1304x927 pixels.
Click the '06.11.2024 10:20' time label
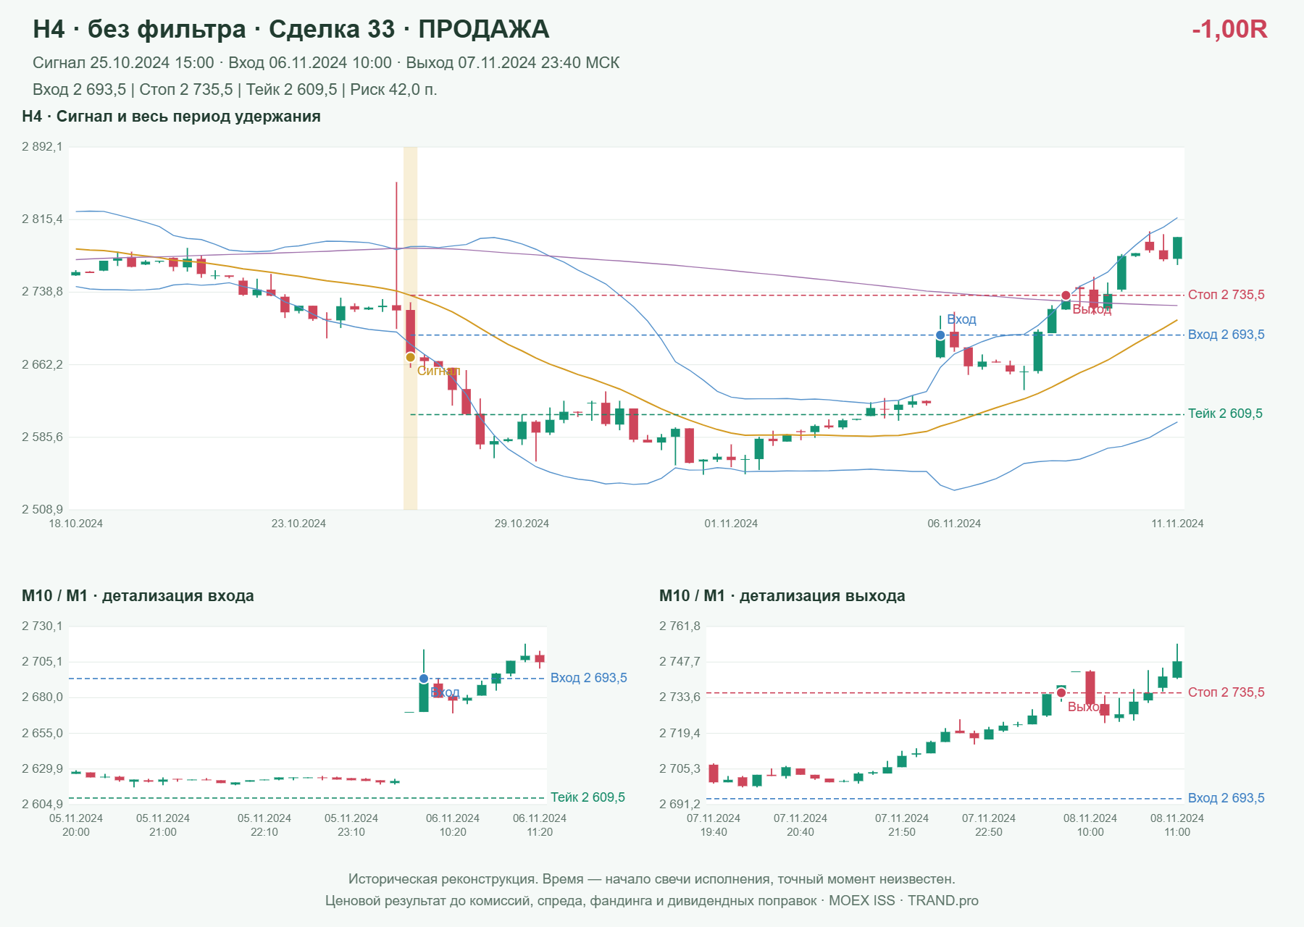click(453, 825)
